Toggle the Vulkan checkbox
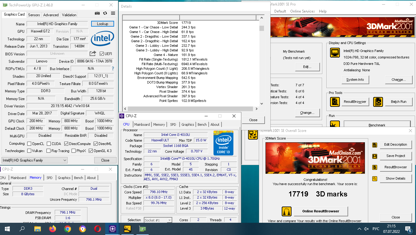Screen dimensions: 416x235 click(x=29, y=151)
